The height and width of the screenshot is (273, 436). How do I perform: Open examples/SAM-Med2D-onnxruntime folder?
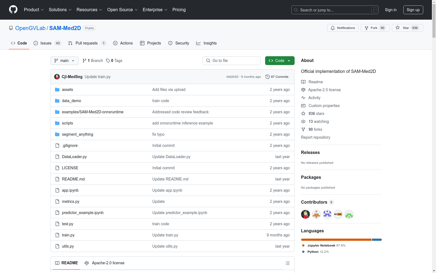click(93, 112)
